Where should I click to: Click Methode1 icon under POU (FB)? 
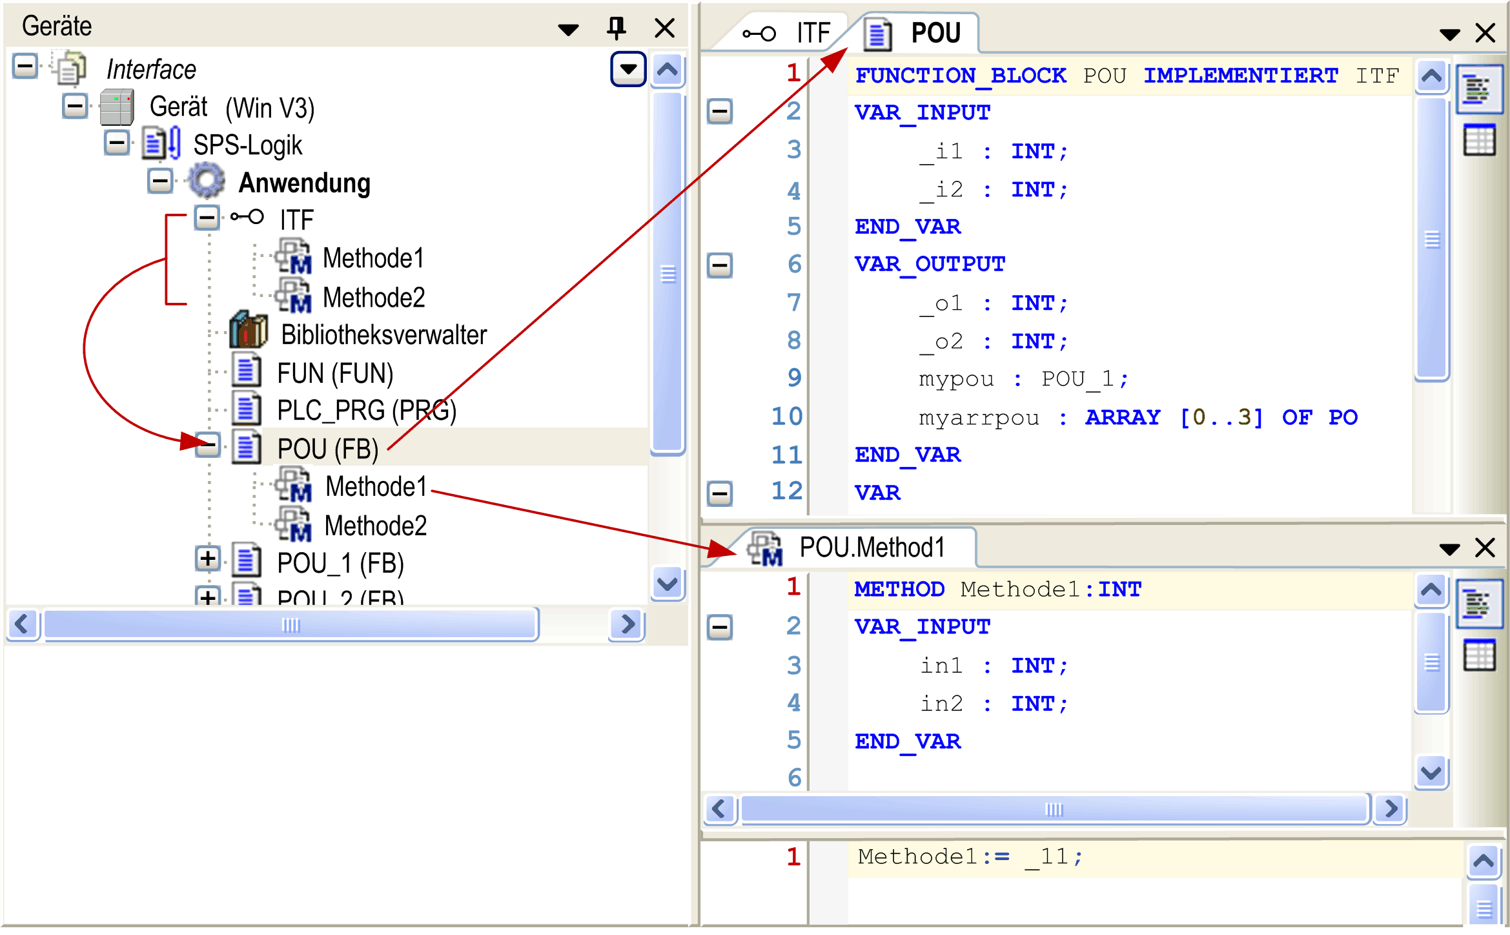(x=294, y=485)
